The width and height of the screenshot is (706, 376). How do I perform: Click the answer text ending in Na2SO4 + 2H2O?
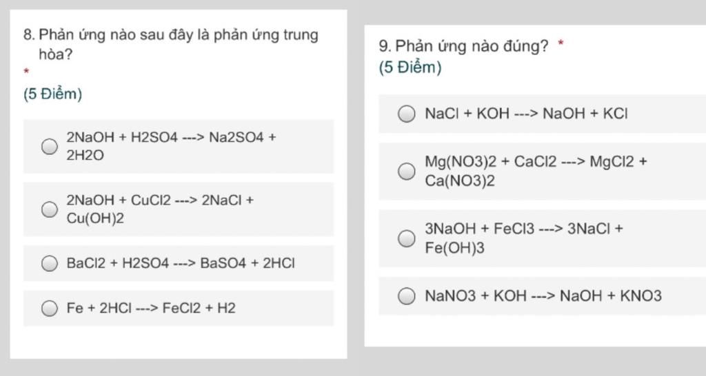pos(171,146)
